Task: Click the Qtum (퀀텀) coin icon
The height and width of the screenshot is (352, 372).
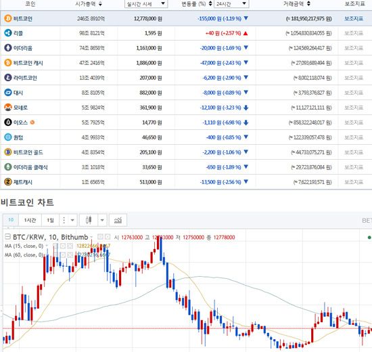Action: 8,137
